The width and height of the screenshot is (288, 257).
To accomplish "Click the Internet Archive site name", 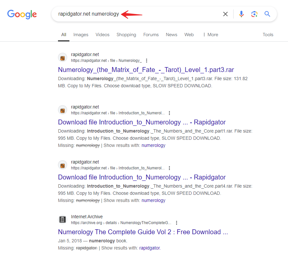I will tap(87, 217).
